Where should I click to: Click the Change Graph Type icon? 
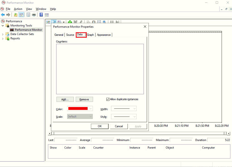click(54, 22)
